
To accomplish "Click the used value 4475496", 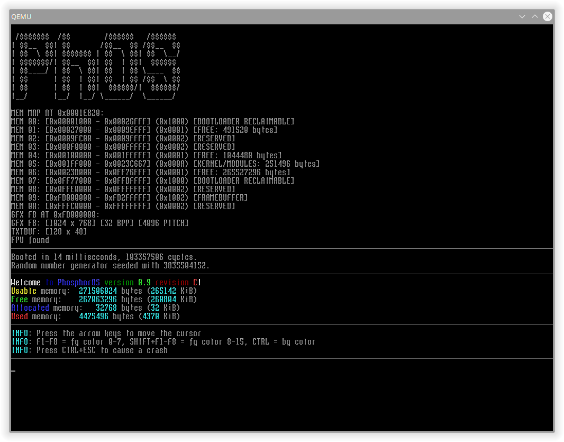I will 94,317.
